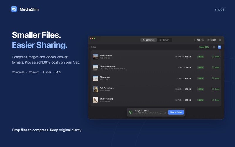Click the MediaSlim logo icon

tap(14, 9)
